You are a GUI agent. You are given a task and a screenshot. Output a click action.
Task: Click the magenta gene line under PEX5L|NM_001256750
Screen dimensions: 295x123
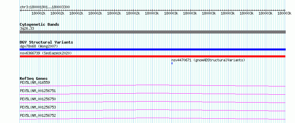pyautogui.click(x=152, y=102)
